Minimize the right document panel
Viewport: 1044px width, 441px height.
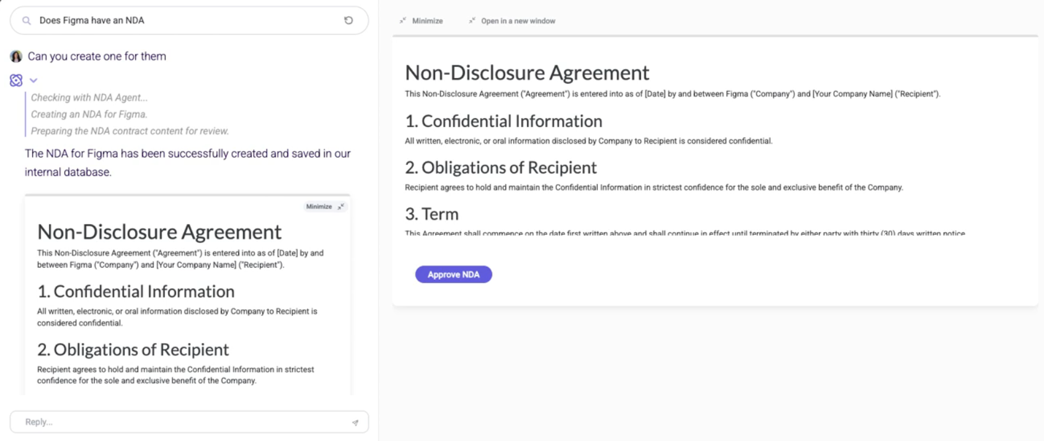[x=422, y=21]
